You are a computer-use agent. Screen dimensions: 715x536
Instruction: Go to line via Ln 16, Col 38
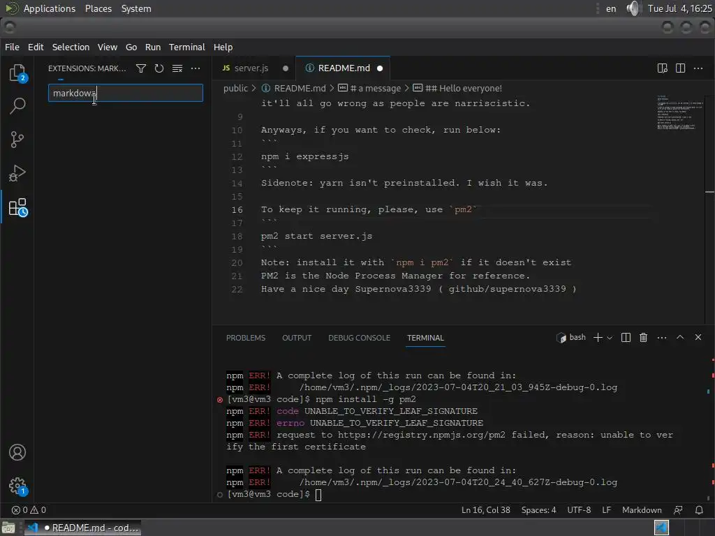click(x=486, y=510)
